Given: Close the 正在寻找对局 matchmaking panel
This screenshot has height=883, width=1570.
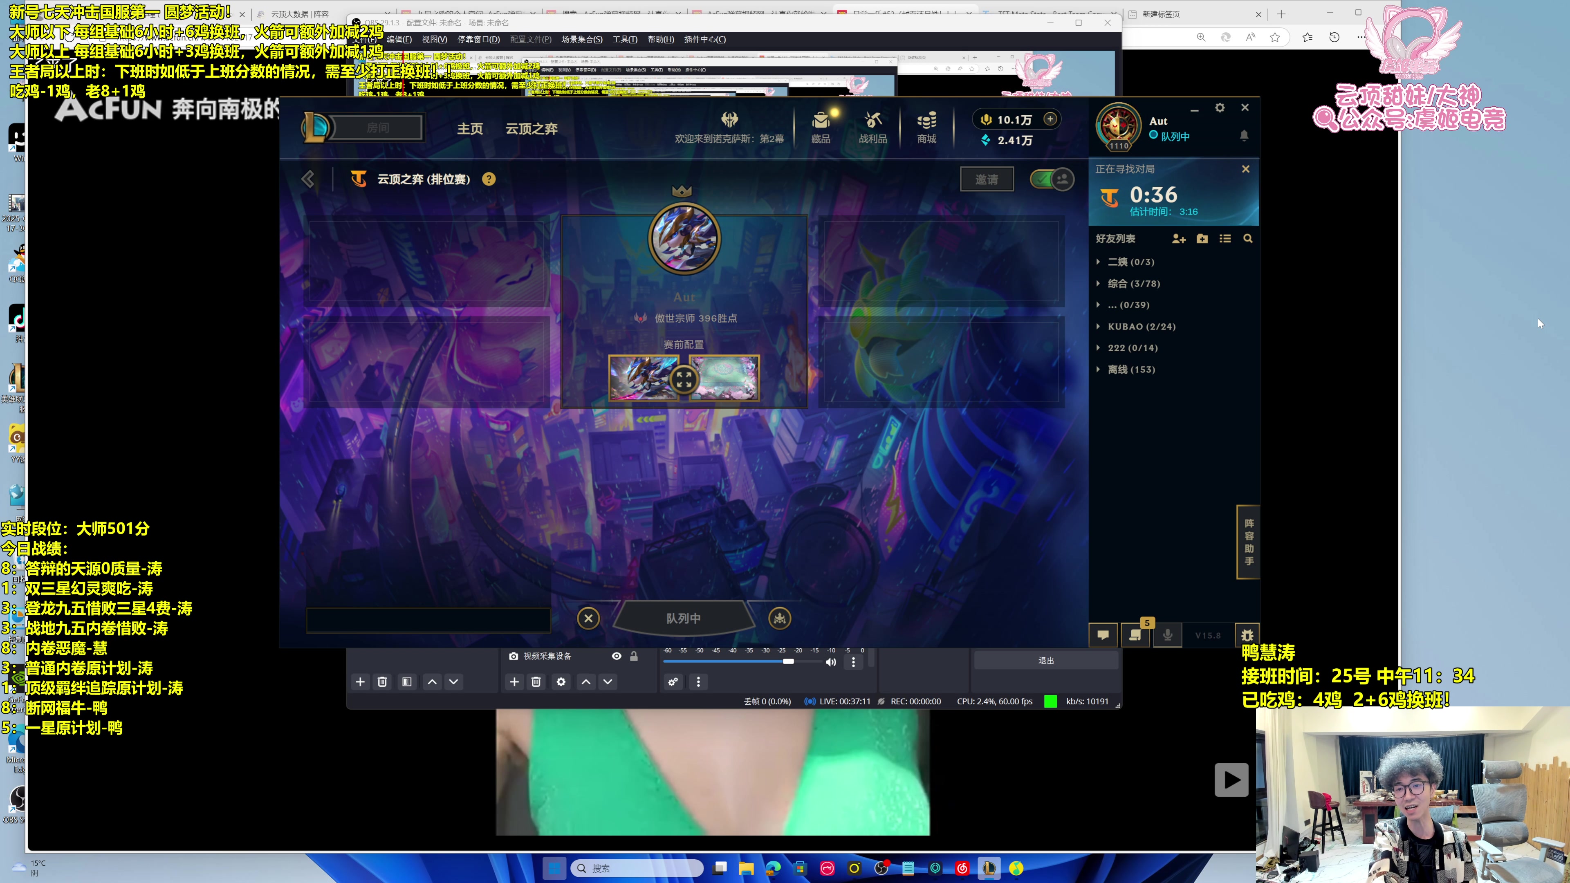Looking at the screenshot, I should [1246, 169].
